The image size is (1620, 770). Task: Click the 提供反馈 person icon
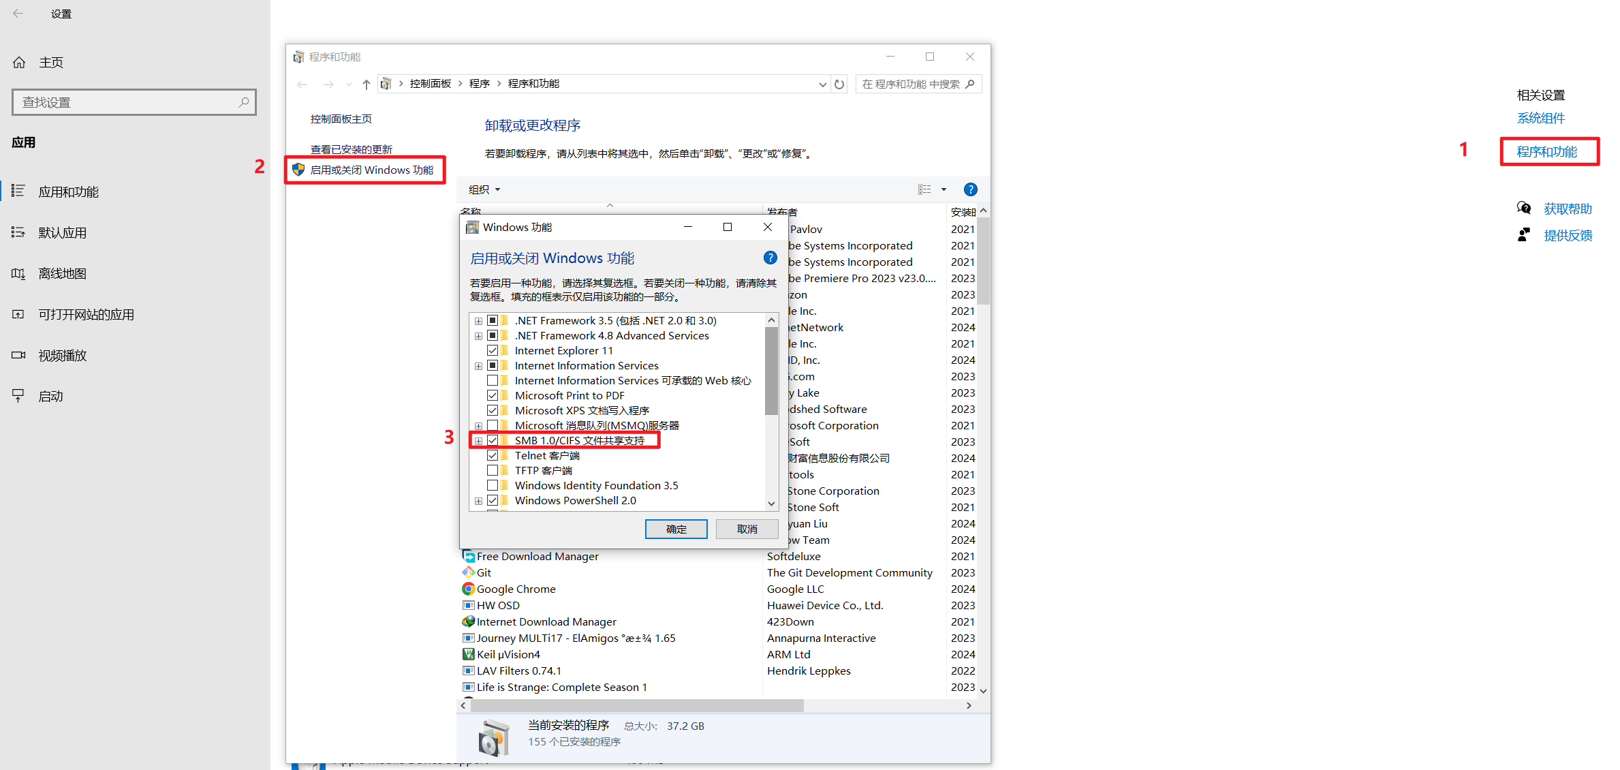tap(1524, 235)
